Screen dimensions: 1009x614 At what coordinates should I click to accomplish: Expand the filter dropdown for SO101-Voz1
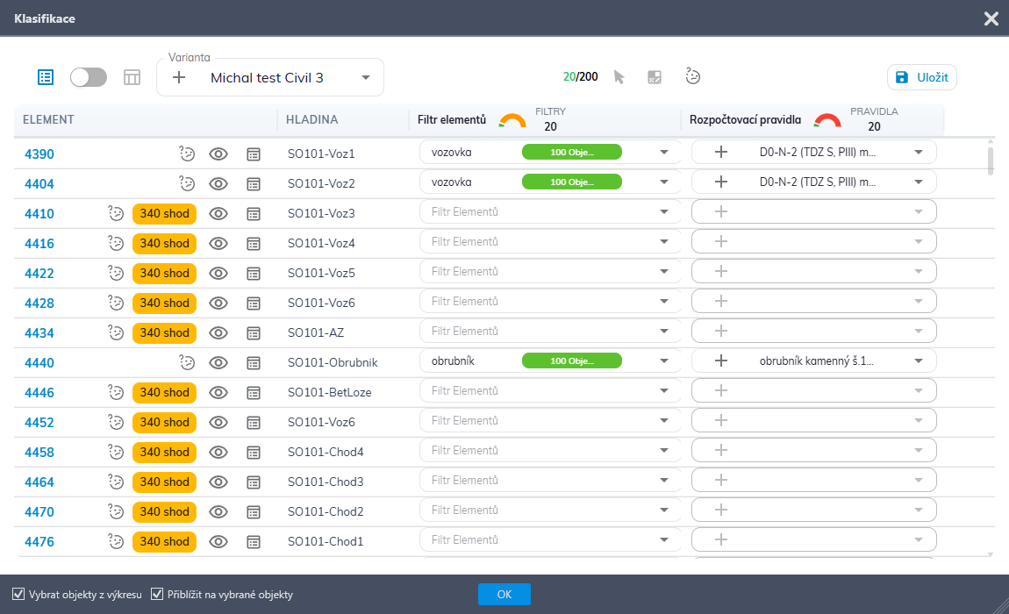click(x=664, y=153)
